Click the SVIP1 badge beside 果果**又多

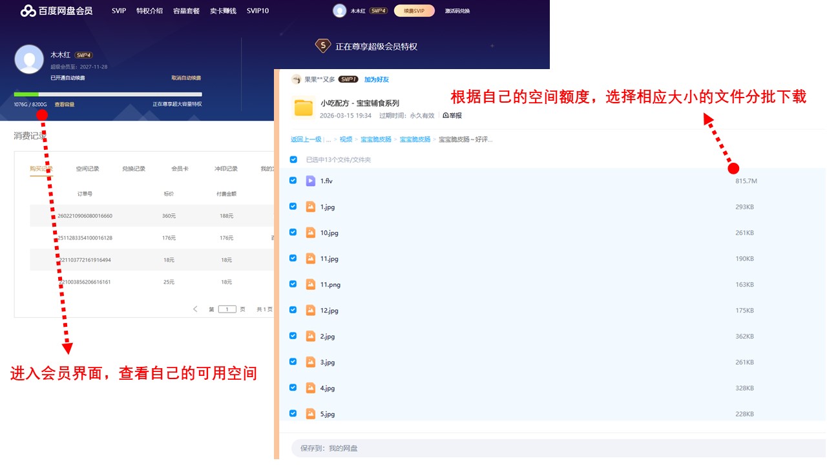tap(350, 79)
